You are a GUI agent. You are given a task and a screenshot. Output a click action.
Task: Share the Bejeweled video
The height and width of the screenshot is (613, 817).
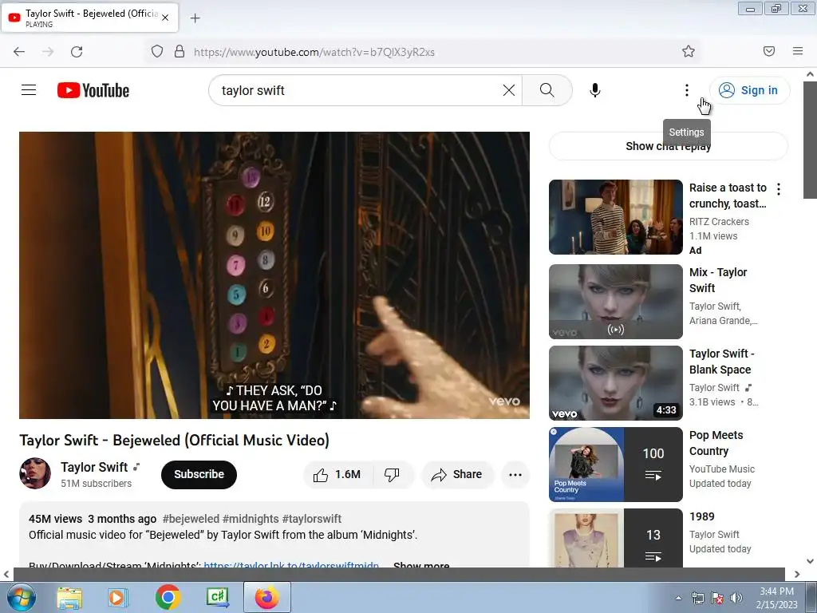pyautogui.click(x=457, y=474)
